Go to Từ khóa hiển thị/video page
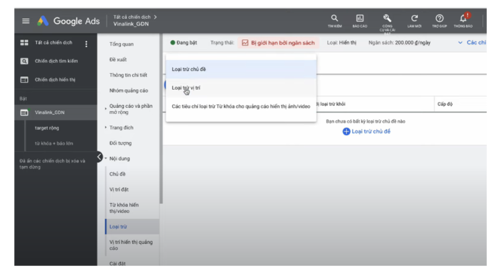Viewport: 495px width, 268px height. (124, 208)
